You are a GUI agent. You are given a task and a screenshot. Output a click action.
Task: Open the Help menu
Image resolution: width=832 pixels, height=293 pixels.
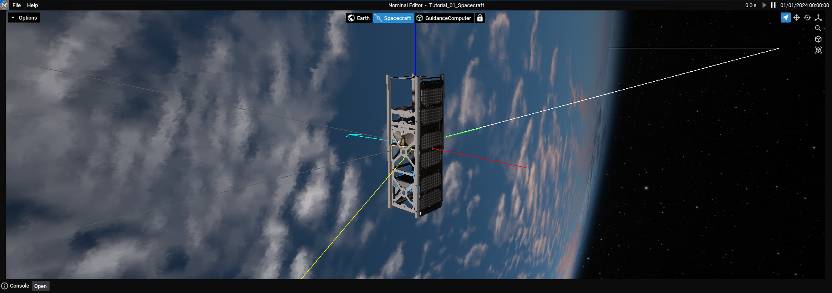pyautogui.click(x=32, y=5)
